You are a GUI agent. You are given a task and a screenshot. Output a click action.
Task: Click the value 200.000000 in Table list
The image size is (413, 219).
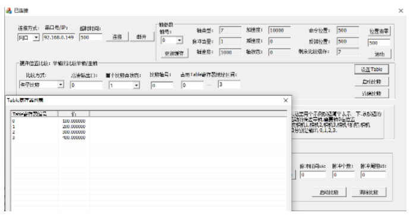pyautogui.click(x=74, y=126)
